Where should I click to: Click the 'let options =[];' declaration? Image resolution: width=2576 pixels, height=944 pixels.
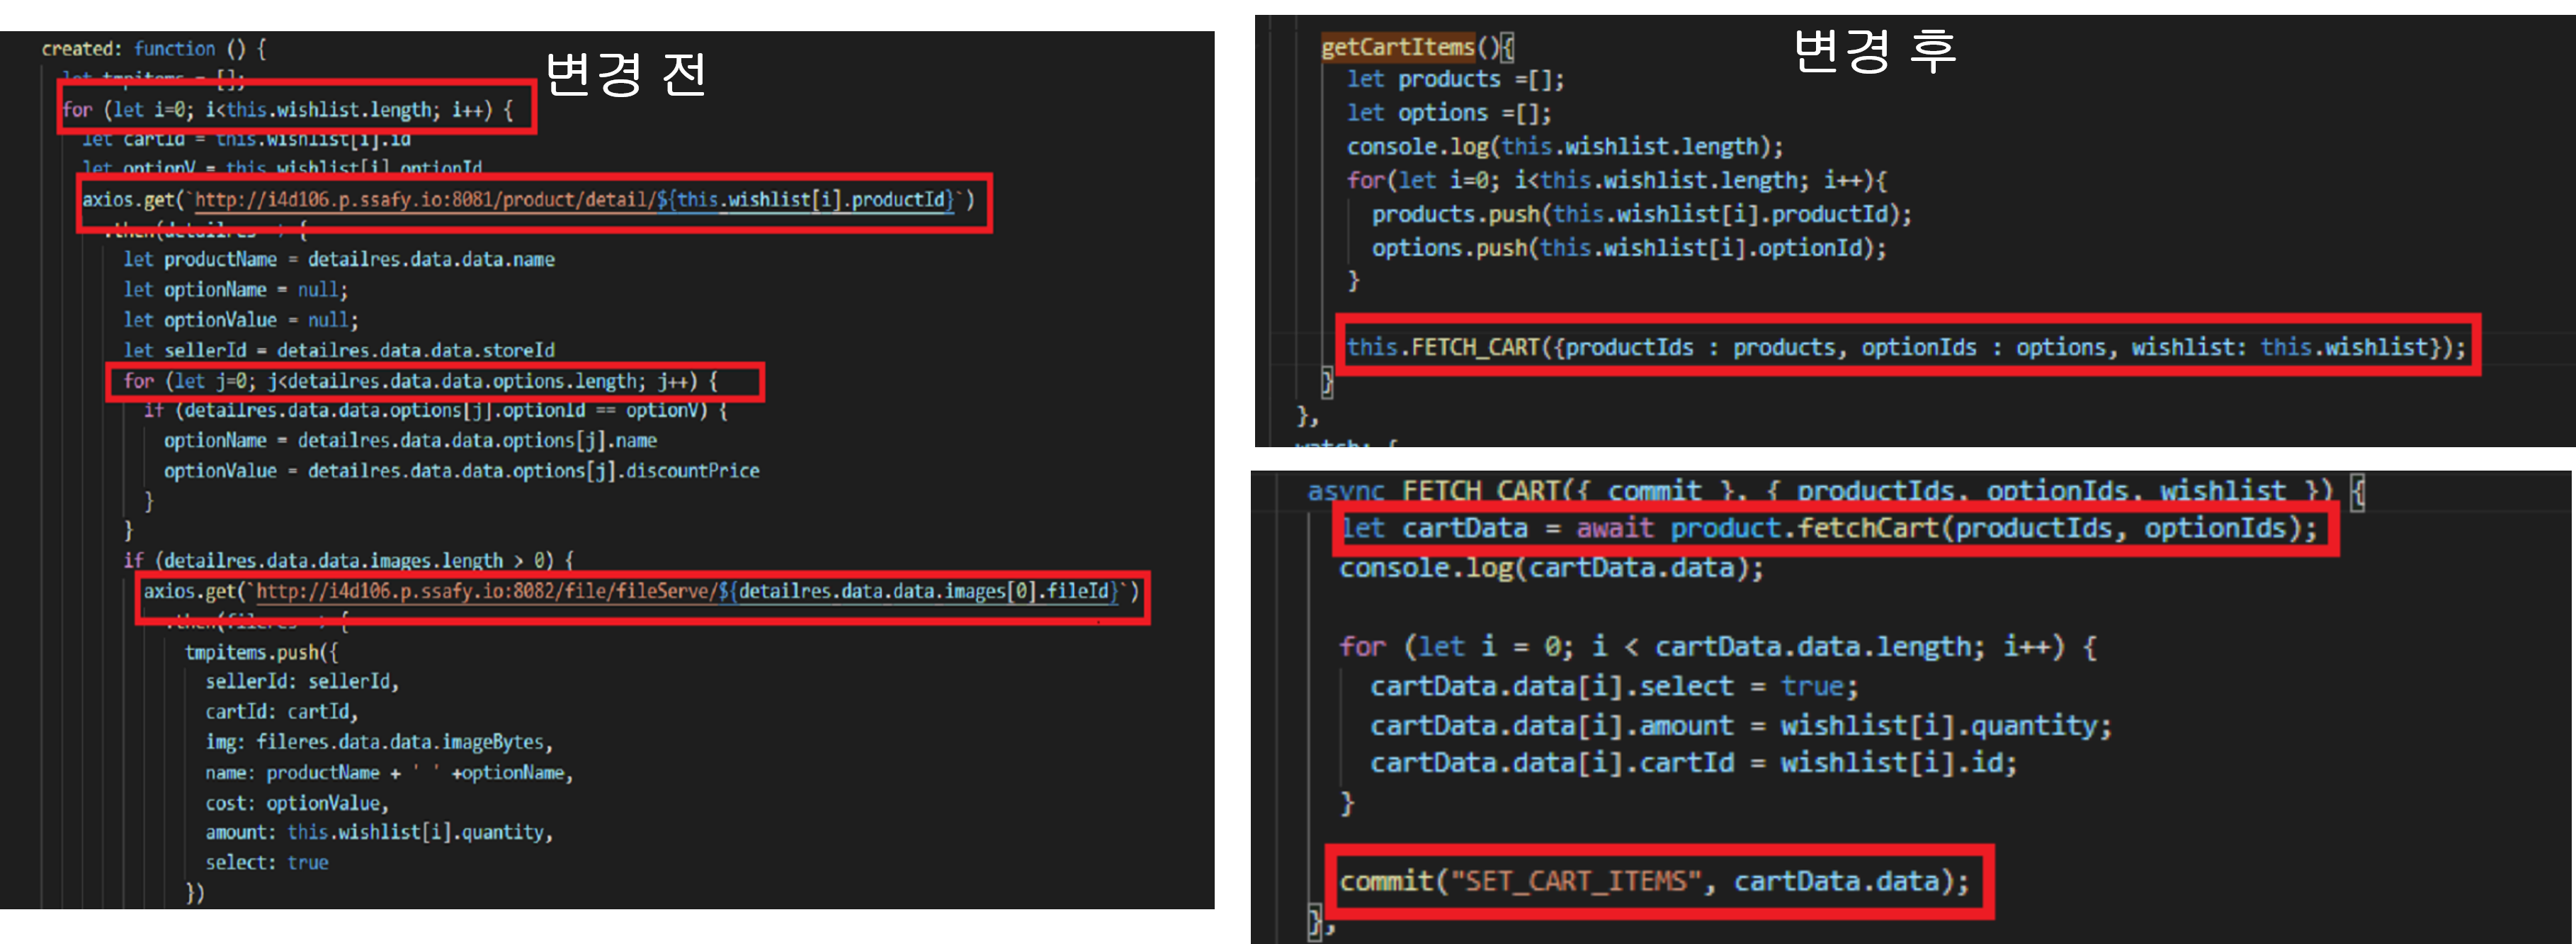pyautogui.click(x=1448, y=113)
